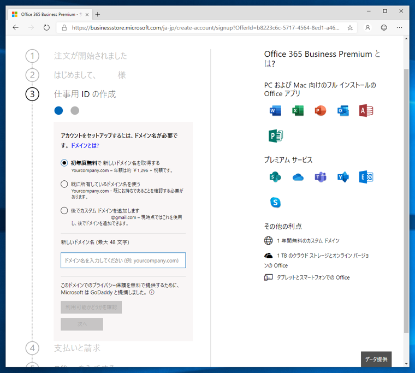Open the browser settings and more menu

(399, 27)
